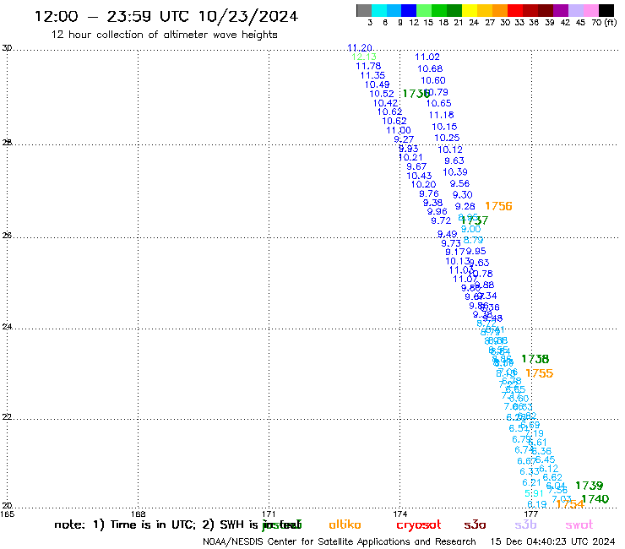The width and height of the screenshot is (625, 549).
Task: Click the green time stamp '1740'
Action: 595,499
